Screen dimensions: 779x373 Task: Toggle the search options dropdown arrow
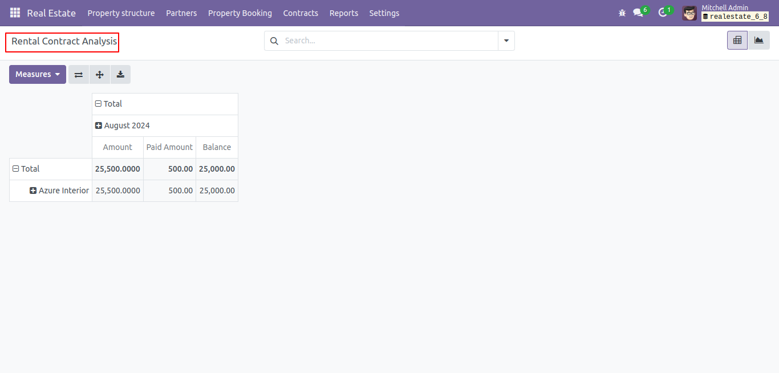506,40
